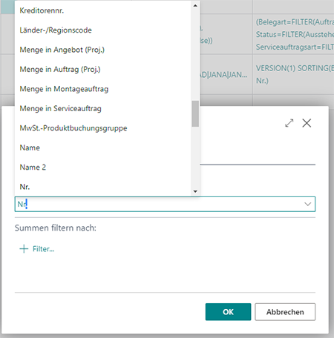The width and height of the screenshot is (334, 338).
Task: Click the dropdown list scroll-down arrow
Action: coord(195,191)
